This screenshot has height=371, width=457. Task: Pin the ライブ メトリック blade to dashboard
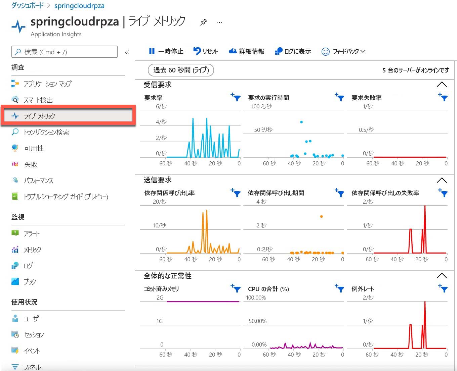click(203, 22)
